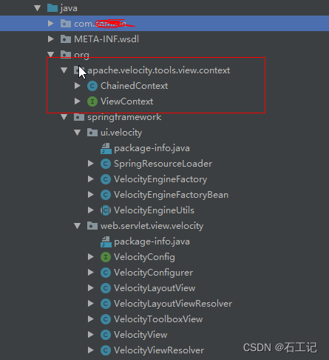This screenshot has width=329, height=360.
Task: Select ui.velocity package label
Action: point(121,133)
